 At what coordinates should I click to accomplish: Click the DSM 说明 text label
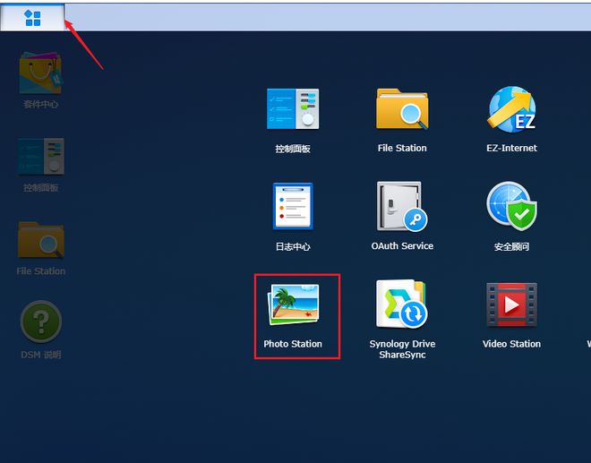40,355
